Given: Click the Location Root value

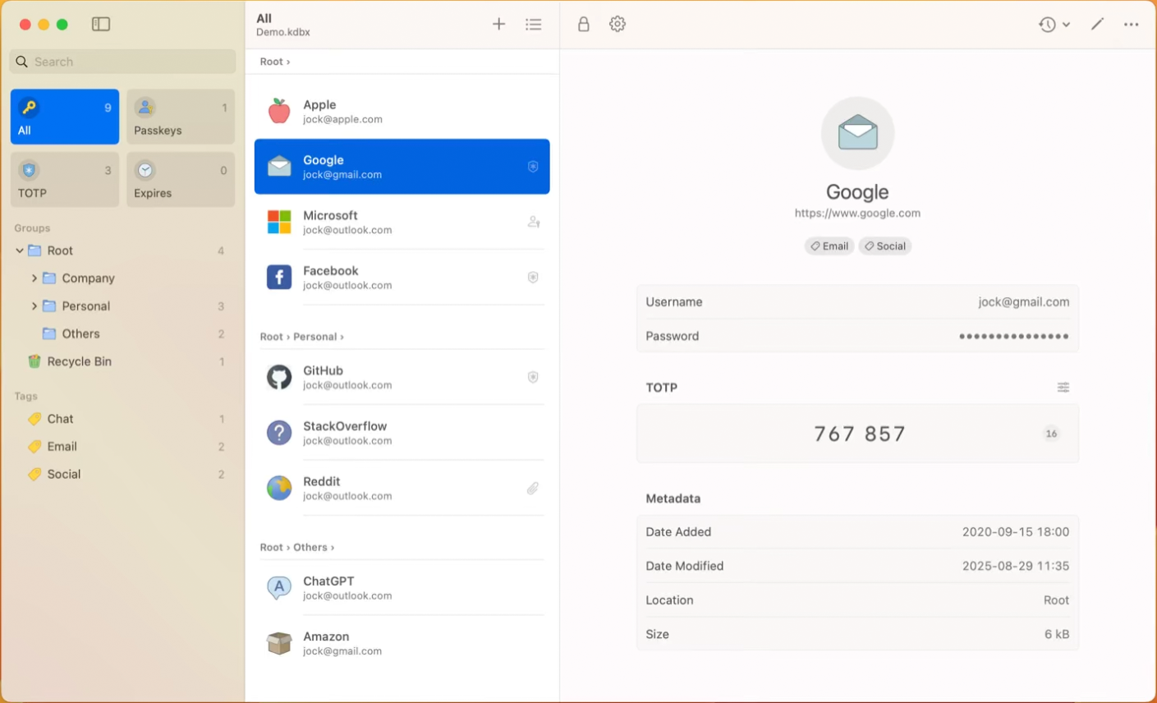Looking at the screenshot, I should coord(1056,600).
